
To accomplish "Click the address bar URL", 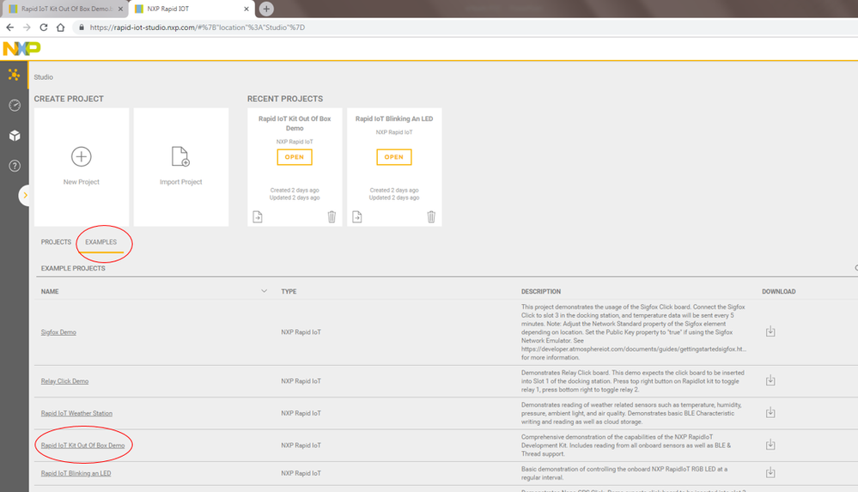I will click(197, 27).
